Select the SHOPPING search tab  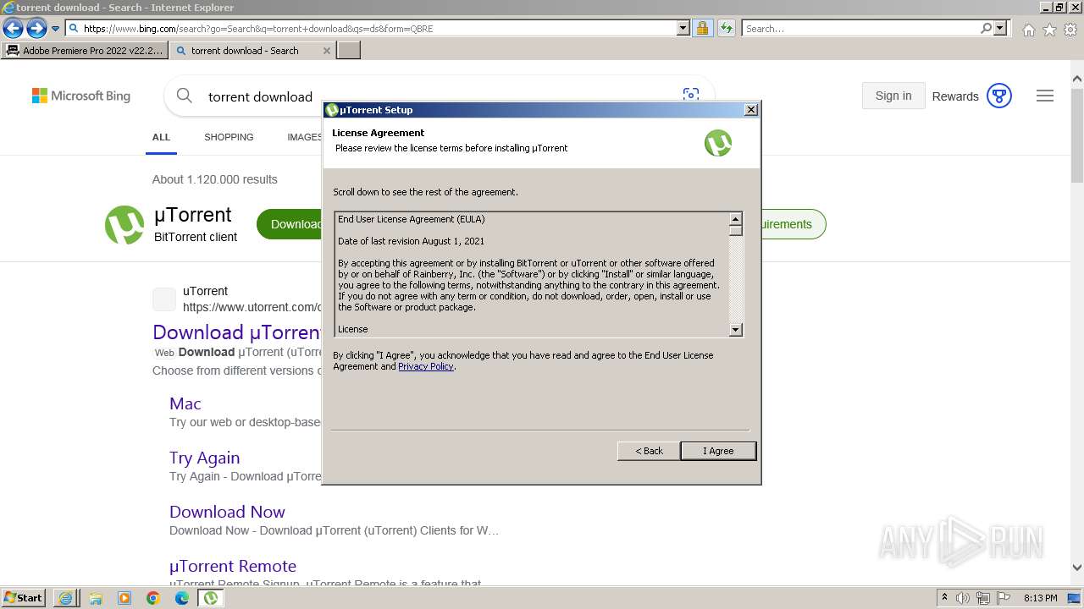(229, 137)
